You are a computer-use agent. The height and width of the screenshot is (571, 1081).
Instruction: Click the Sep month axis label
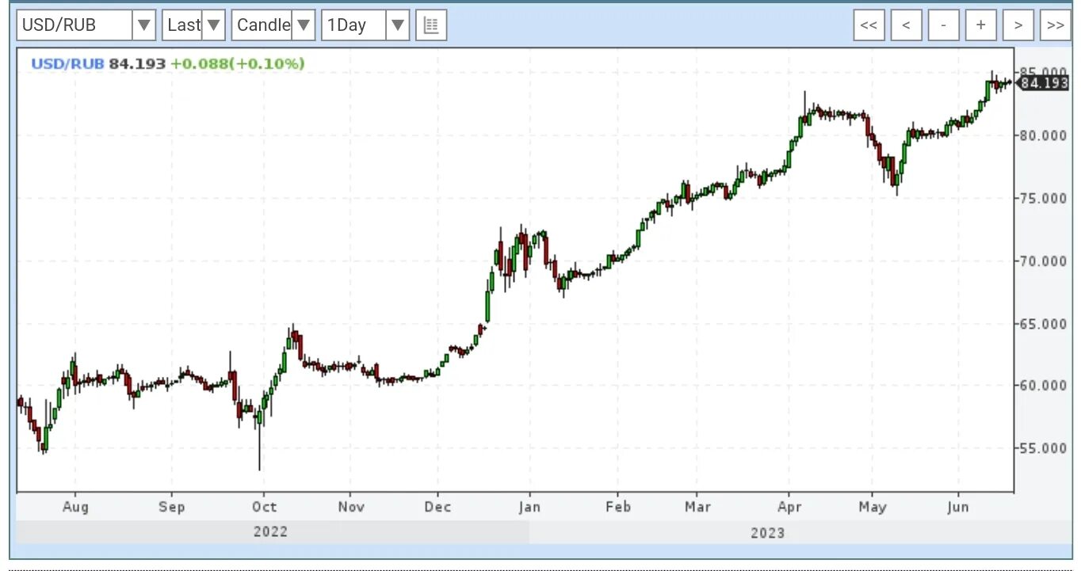171,507
